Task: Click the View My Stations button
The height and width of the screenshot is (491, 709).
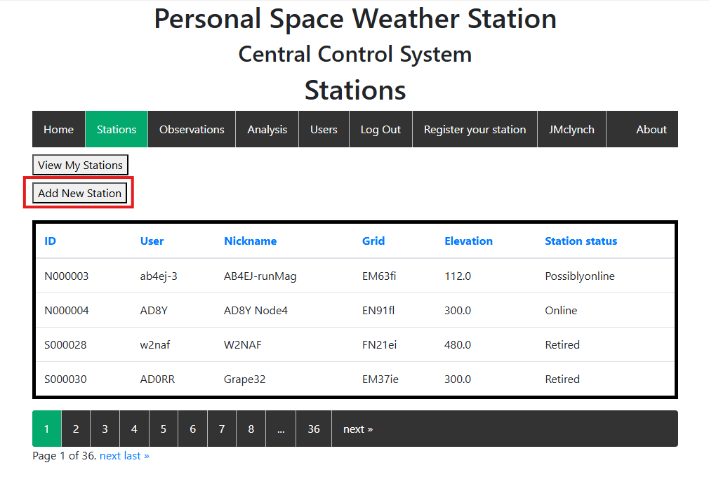Action: tap(80, 165)
